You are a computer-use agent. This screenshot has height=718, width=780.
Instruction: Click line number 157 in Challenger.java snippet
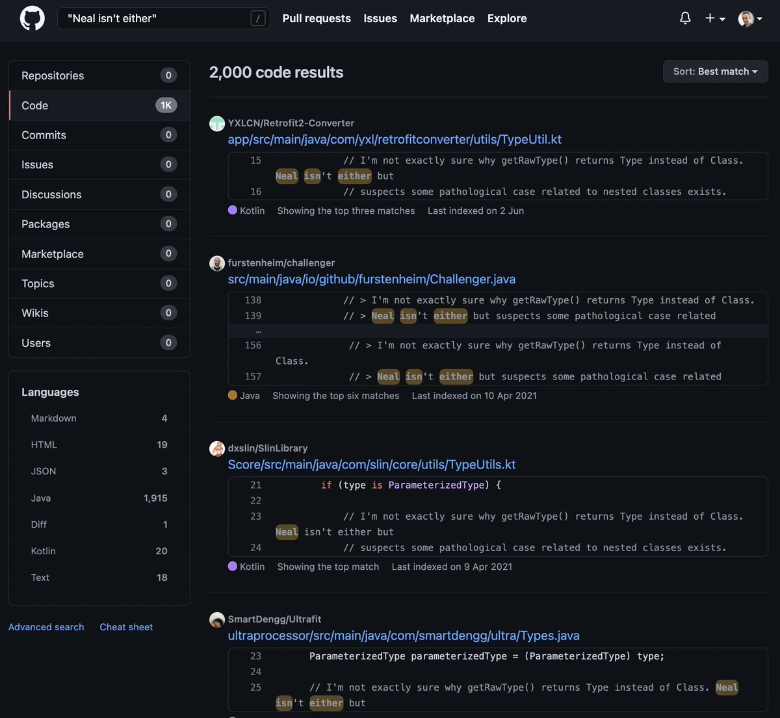[x=253, y=377]
